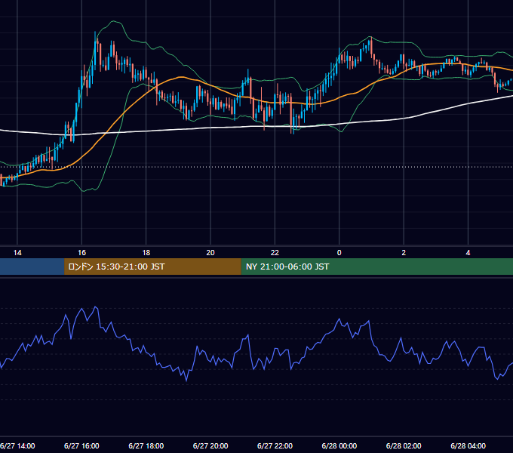Click the 2 hour axis label
Screen dimensions: 513x453
point(404,253)
